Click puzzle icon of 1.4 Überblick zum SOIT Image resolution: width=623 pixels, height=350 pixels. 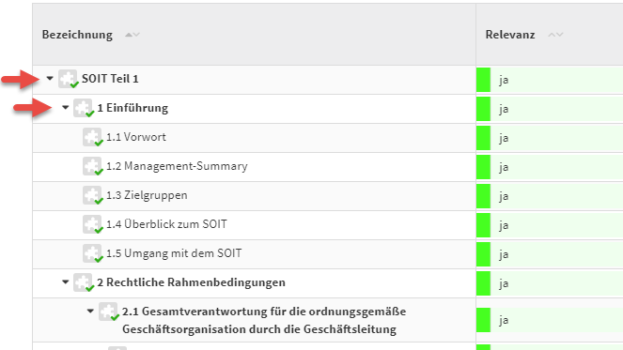93,224
